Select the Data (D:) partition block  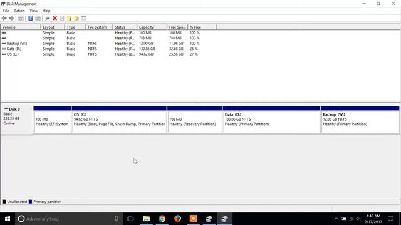tap(271, 119)
